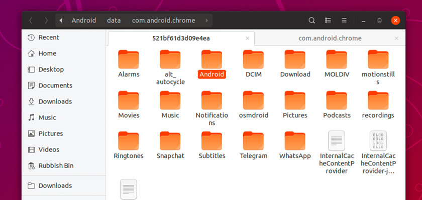
Task: Select the highlighted Android folder
Action: (x=212, y=64)
